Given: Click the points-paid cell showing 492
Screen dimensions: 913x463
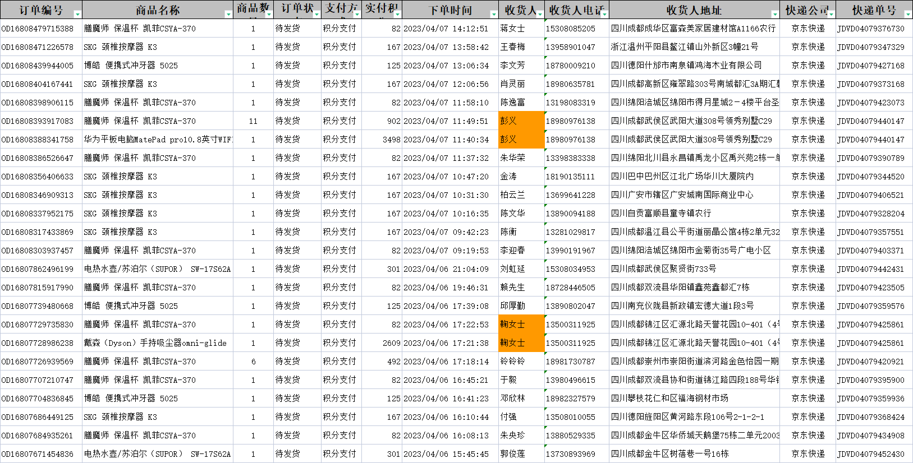Looking at the screenshot, I should coord(382,361).
